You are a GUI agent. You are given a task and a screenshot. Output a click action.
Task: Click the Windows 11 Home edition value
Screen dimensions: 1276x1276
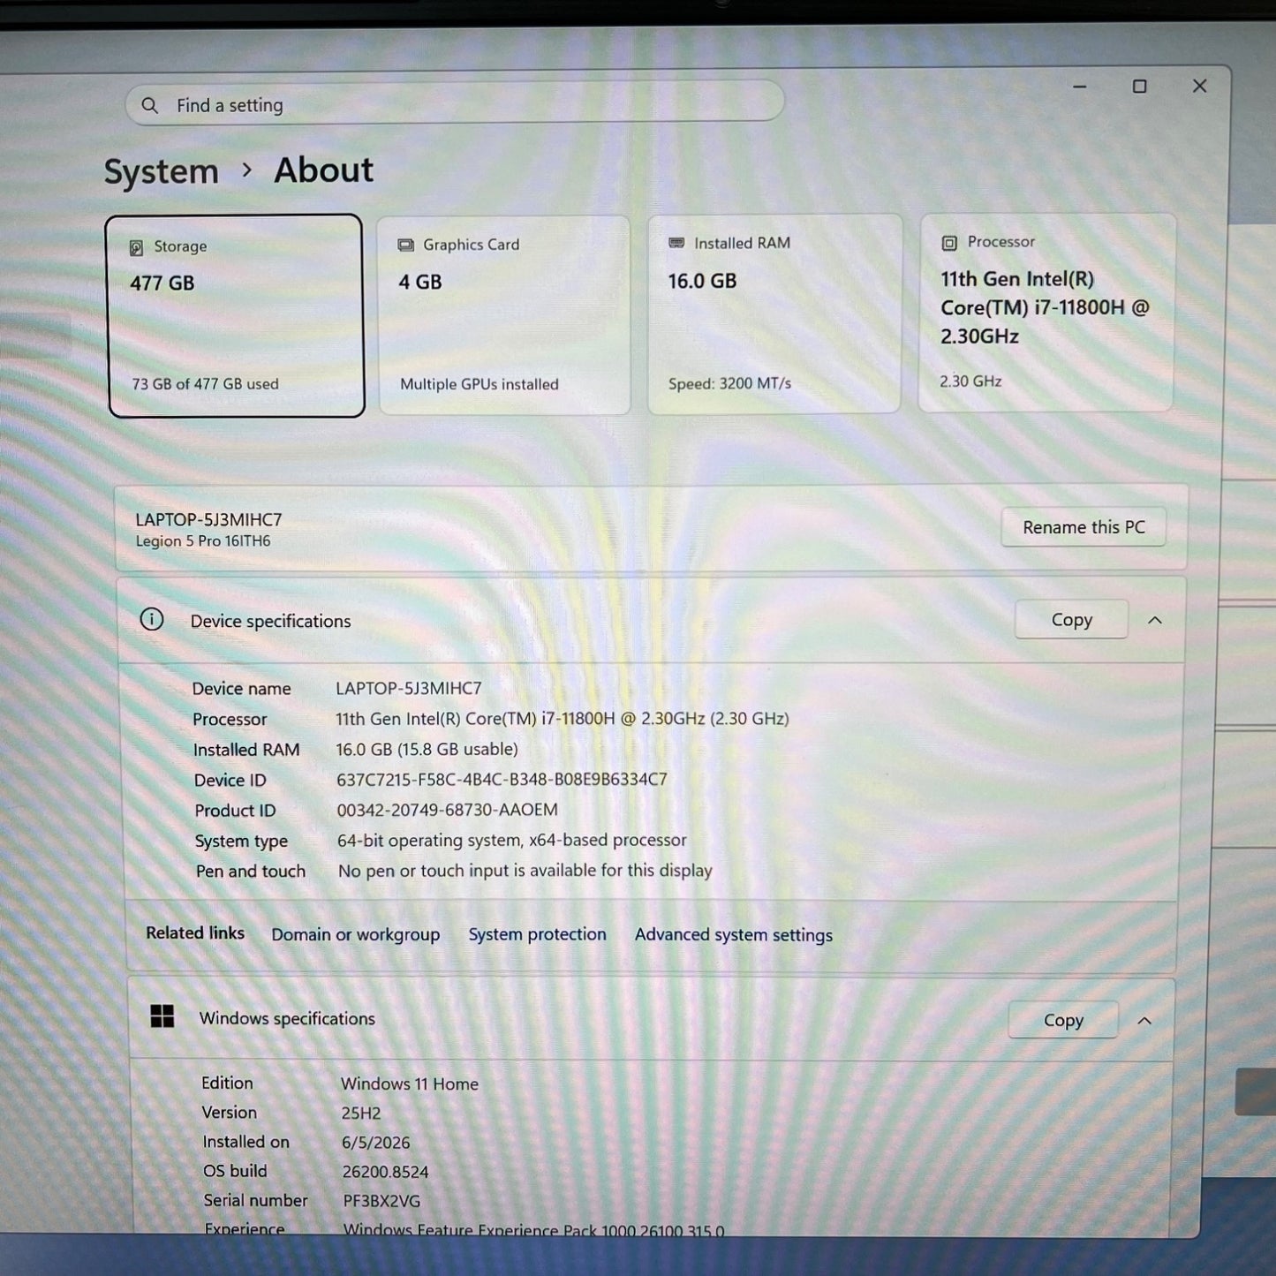[410, 1083]
